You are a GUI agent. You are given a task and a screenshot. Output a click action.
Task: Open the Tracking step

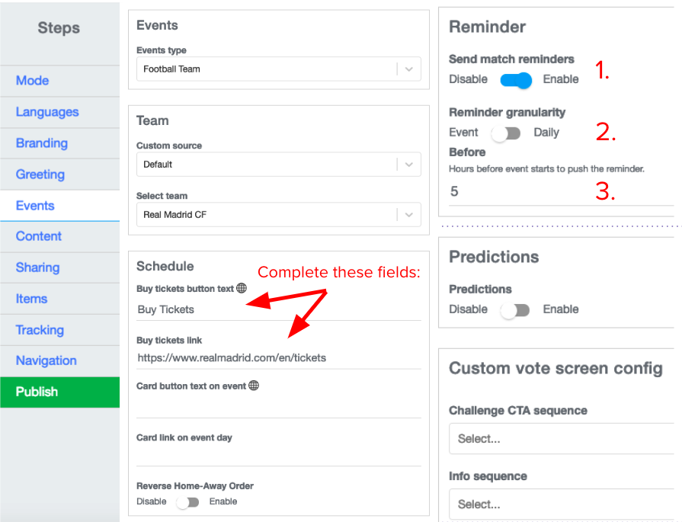[x=40, y=330]
